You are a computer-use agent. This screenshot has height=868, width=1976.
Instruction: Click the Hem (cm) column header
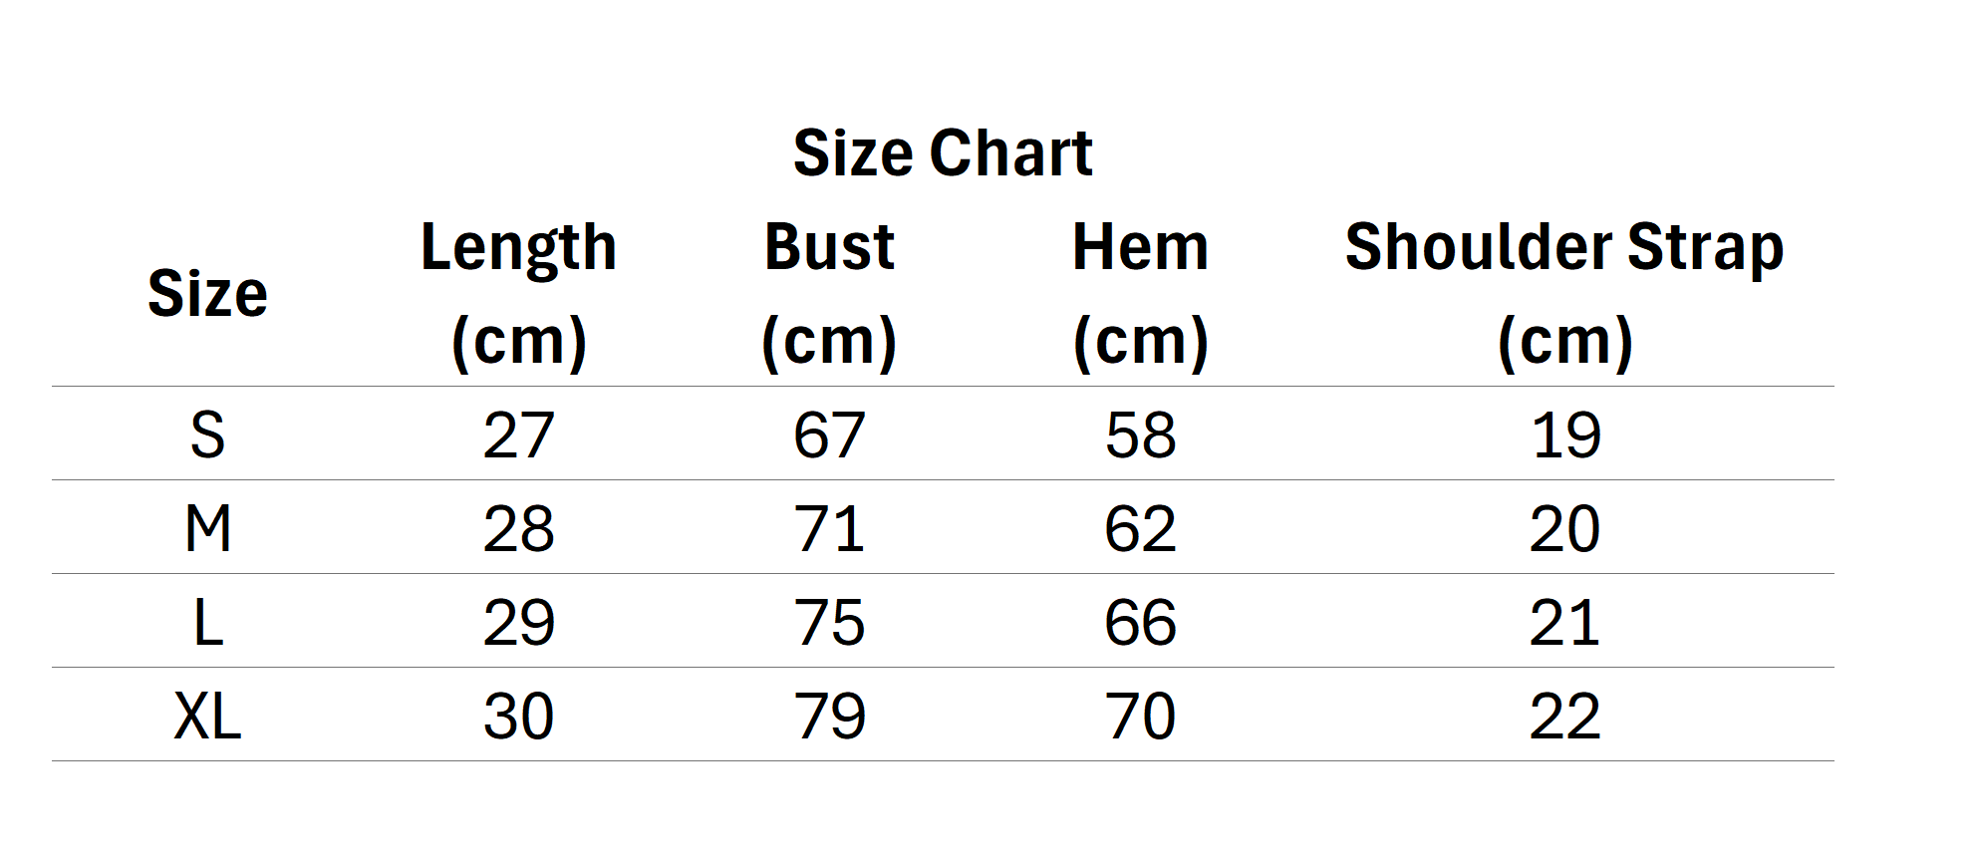click(x=1140, y=293)
